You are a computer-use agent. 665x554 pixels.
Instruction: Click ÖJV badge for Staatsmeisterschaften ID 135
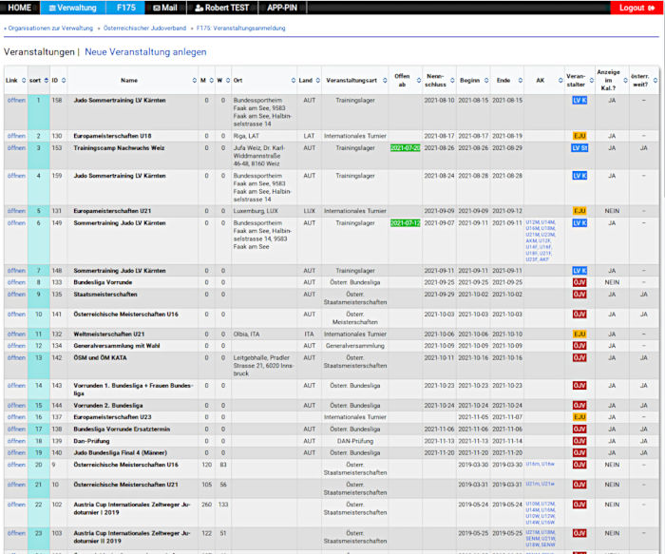[x=579, y=295]
